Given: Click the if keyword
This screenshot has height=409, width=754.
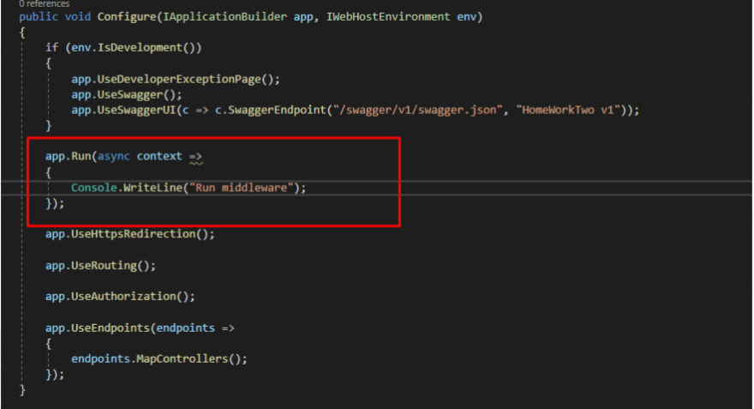Looking at the screenshot, I should [x=51, y=48].
